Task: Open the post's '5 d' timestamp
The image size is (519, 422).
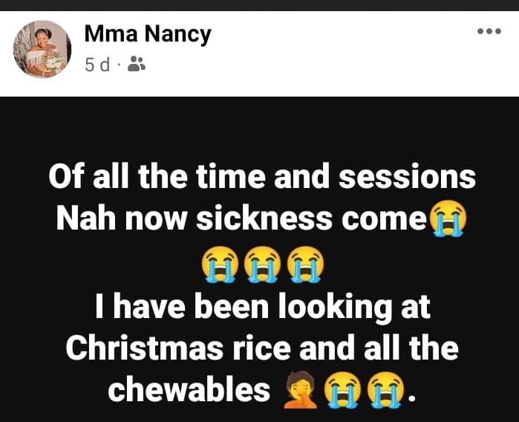Action: [x=97, y=65]
